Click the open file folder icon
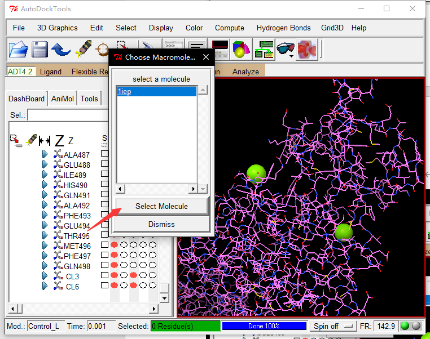The width and height of the screenshot is (430, 339). pyautogui.click(x=18, y=50)
